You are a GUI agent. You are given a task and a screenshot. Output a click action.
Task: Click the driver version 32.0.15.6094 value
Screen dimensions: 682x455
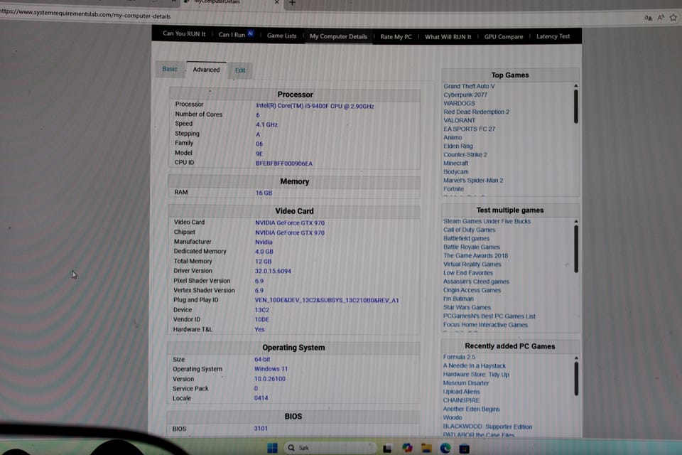(x=273, y=271)
